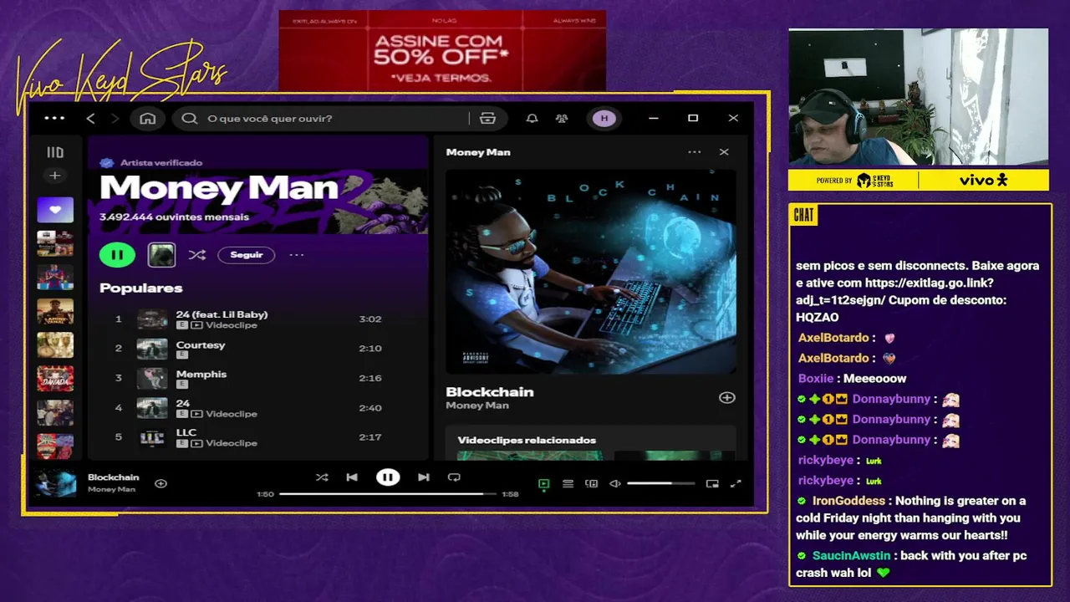Viewport: 1070px width, 602px height.
Task: Open the 'H' profile avatar menu
Action: [x=604, y=119]
